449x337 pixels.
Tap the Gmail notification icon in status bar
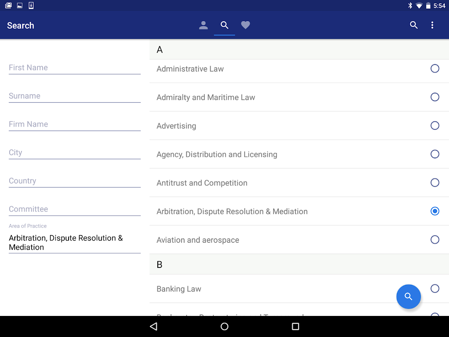point(8,5)
